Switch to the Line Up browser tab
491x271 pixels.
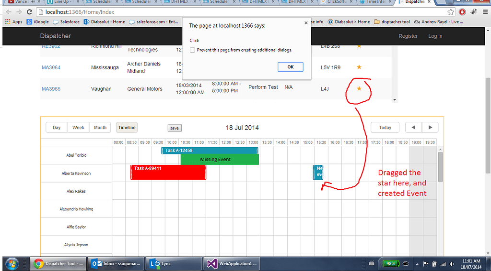[61, 2]
